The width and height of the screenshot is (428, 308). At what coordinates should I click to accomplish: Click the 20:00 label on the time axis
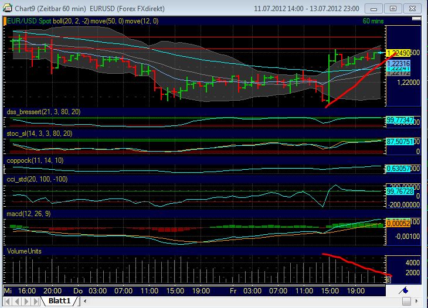[52, 291]
